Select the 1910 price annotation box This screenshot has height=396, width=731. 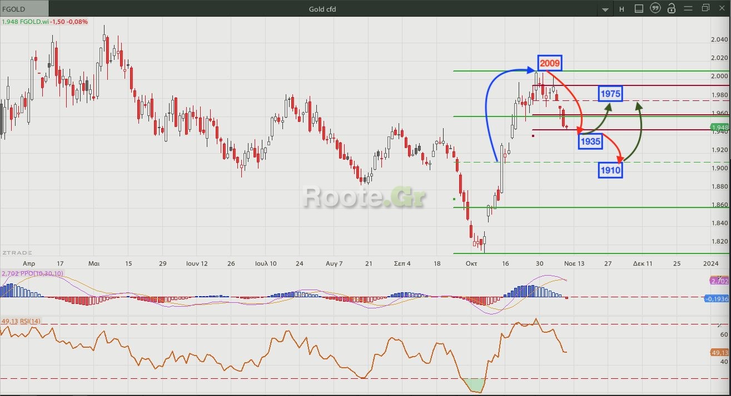[610, 170]
